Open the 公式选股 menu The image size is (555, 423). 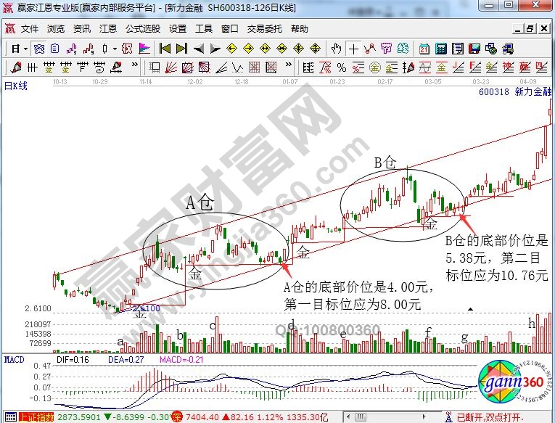(x=143, y=29)
